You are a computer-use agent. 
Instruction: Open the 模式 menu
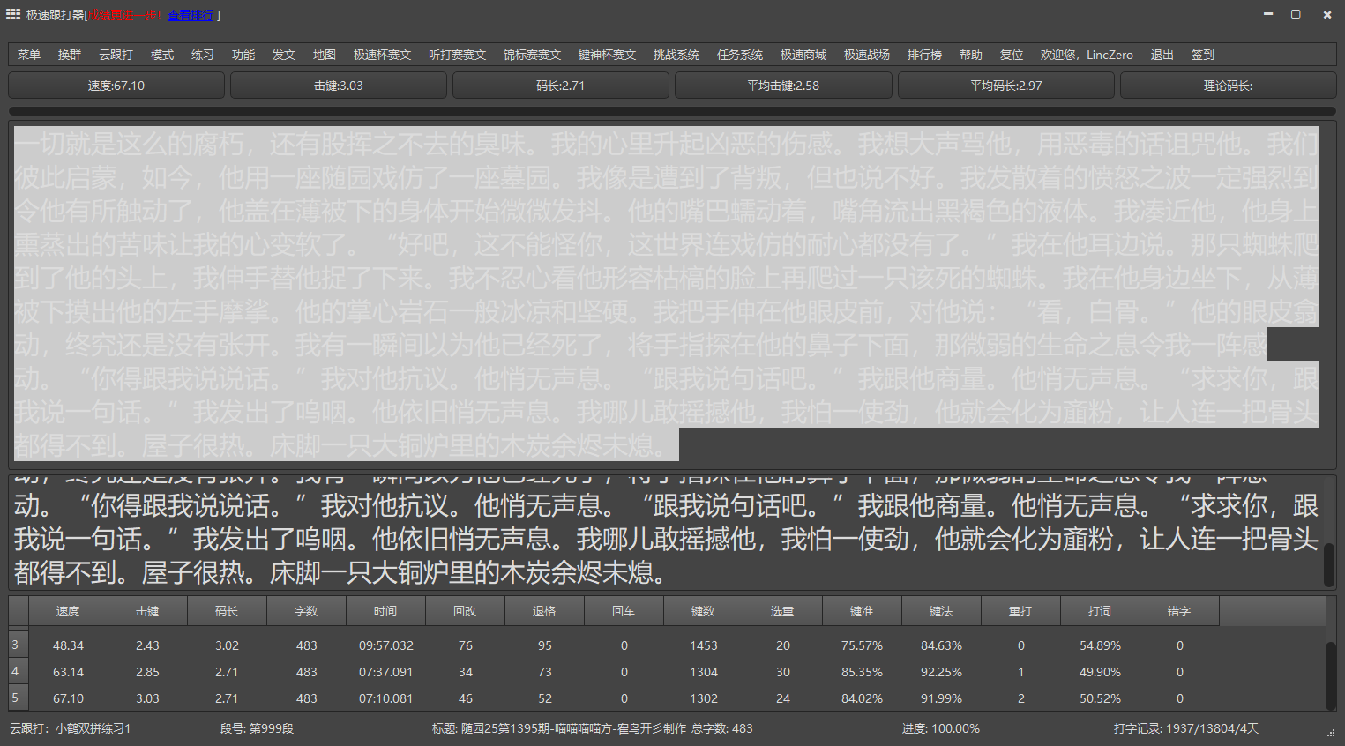click(x=162, y=55)
